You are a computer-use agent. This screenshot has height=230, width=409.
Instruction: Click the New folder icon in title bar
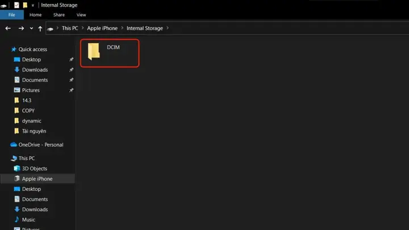[25, 5]
